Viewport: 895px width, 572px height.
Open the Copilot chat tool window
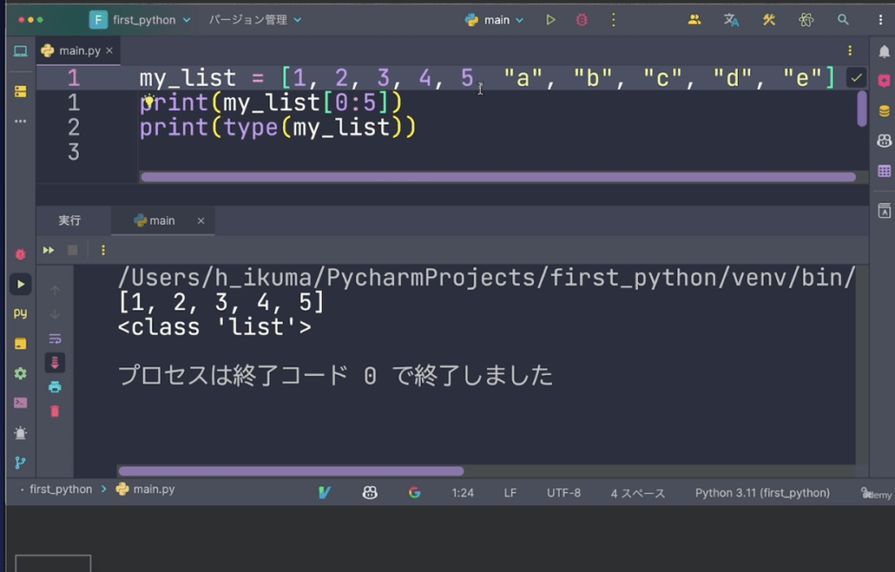pos(885,140)
